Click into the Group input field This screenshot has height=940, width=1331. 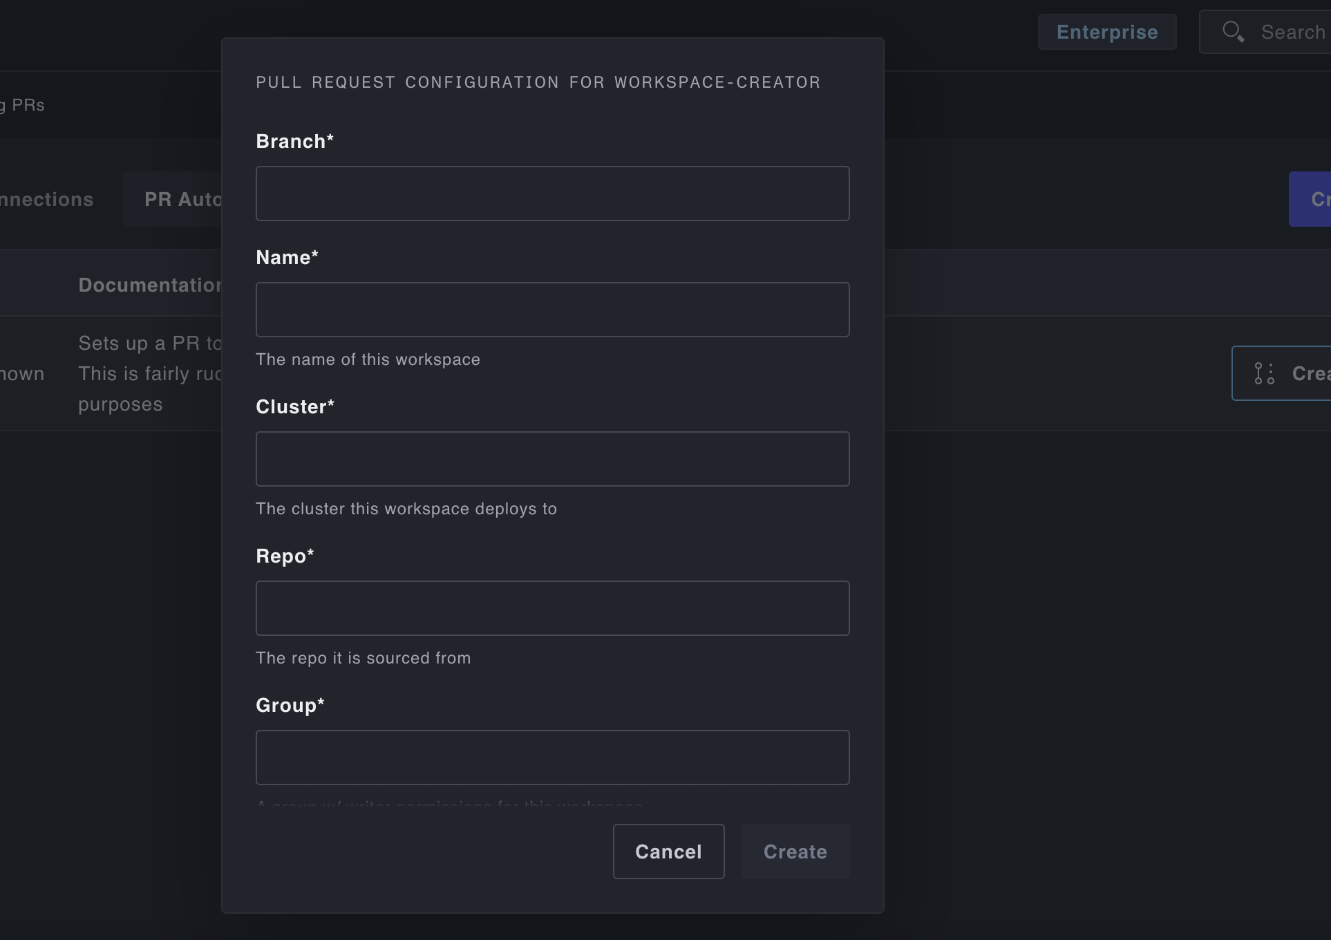(x=552, y=758)
